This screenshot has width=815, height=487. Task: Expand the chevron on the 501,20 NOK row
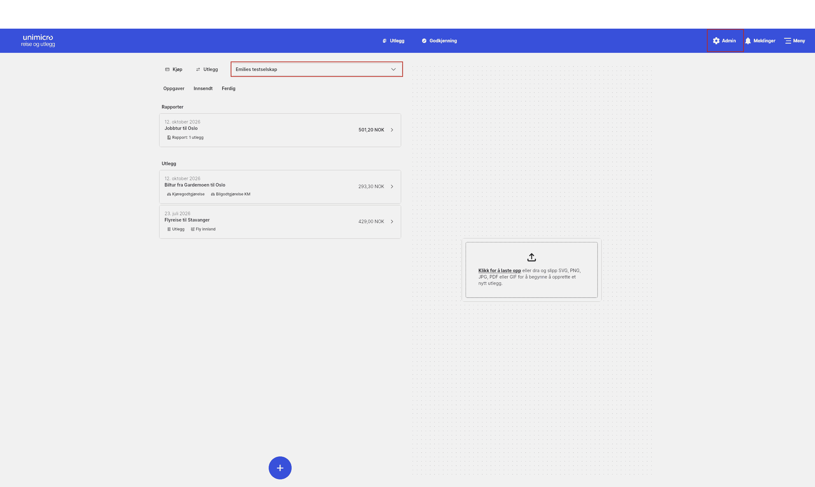click(x=392, y=130)
